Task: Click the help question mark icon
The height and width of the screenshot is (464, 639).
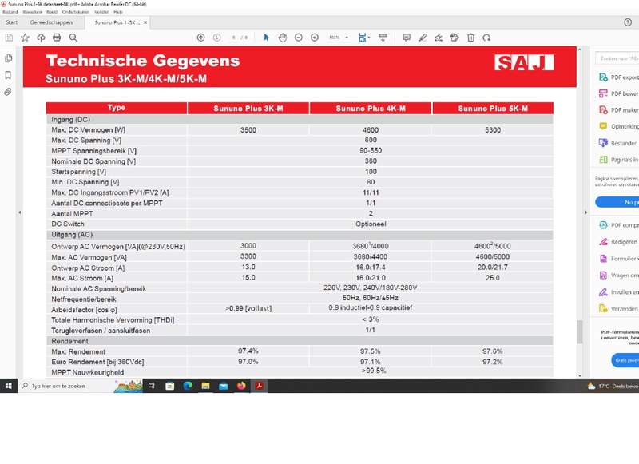Action: point(628,22)
